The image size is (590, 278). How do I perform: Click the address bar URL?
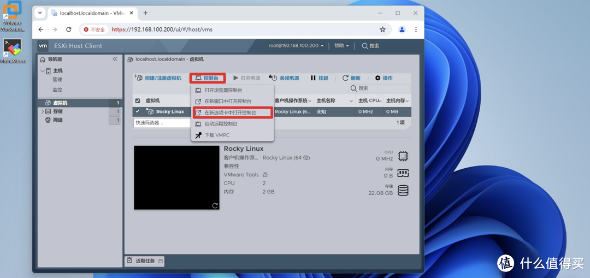coord(162,29)
